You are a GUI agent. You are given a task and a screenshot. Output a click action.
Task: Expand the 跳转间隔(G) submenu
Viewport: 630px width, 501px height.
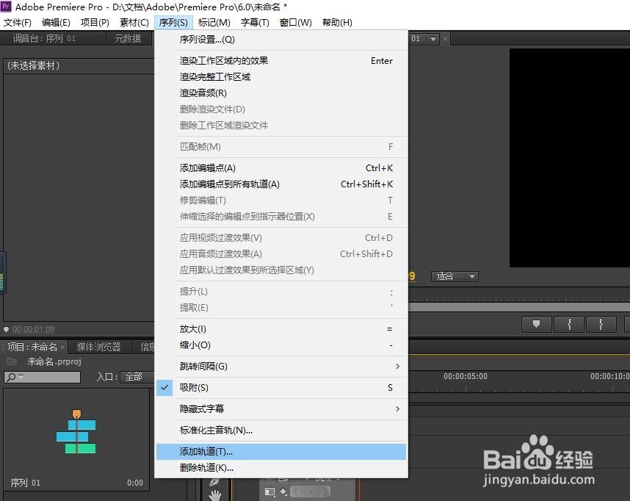coord(280,367)
